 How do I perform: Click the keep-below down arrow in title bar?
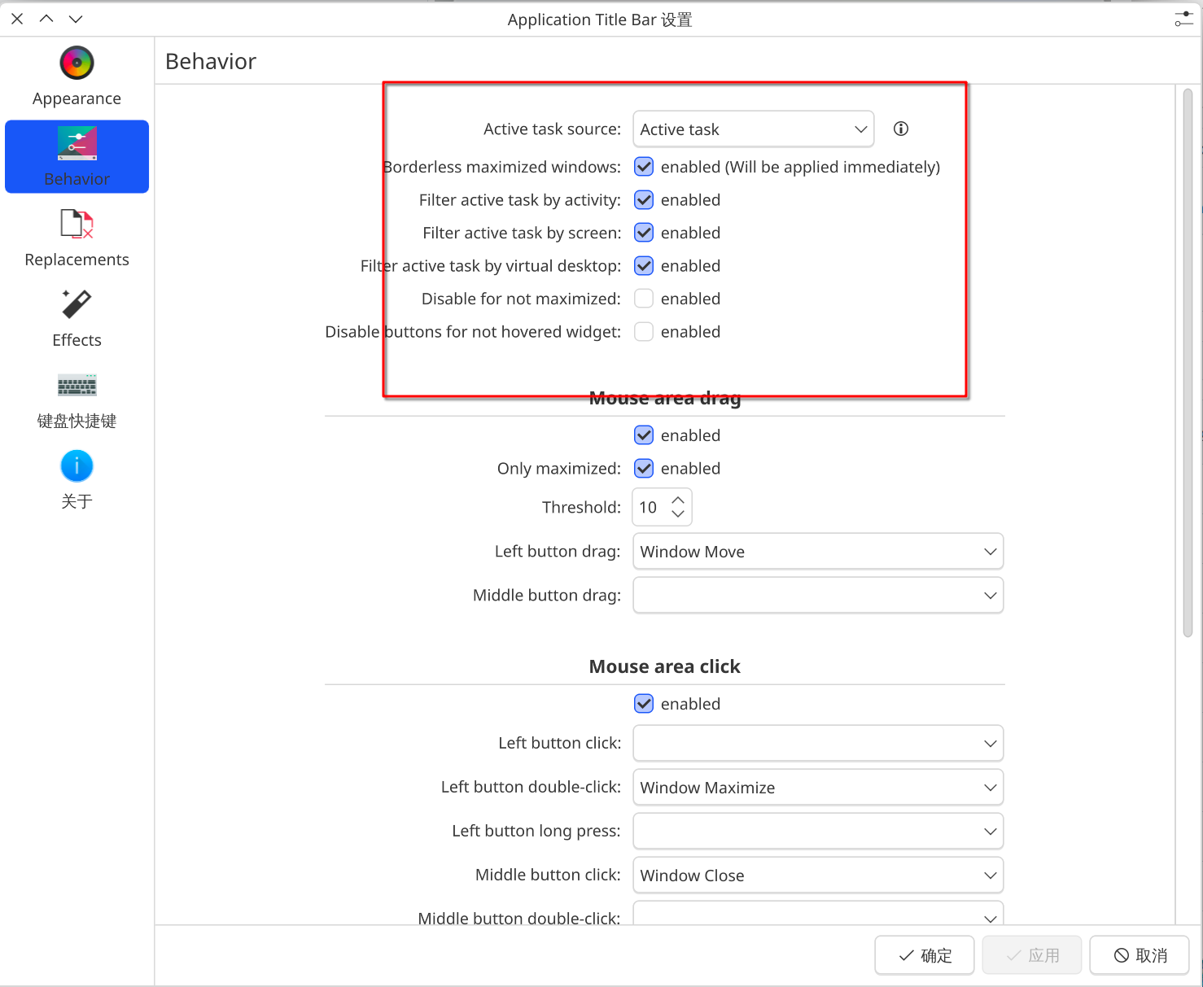click(76, 19)
